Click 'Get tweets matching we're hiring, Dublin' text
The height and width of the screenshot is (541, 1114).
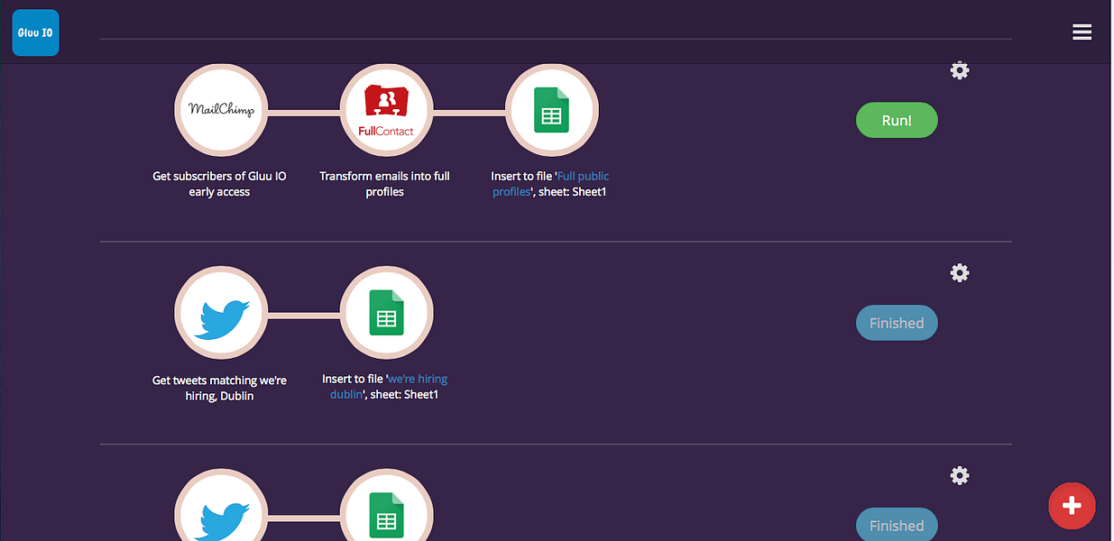click(219, 388)
